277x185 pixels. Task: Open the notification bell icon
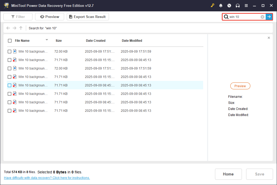pos(221,5)
